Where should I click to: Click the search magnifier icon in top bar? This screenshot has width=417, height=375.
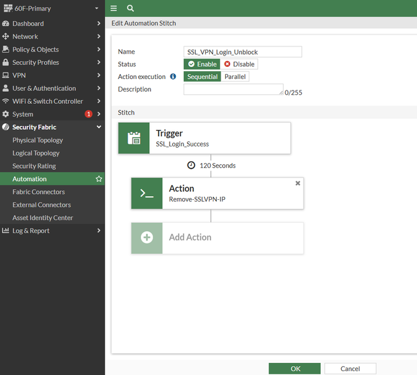click(x=130, y=8)
